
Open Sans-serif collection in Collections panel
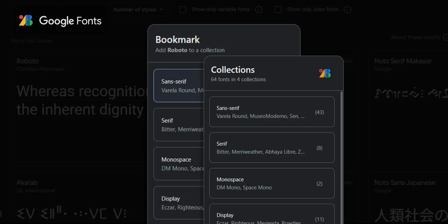[272, 112]
